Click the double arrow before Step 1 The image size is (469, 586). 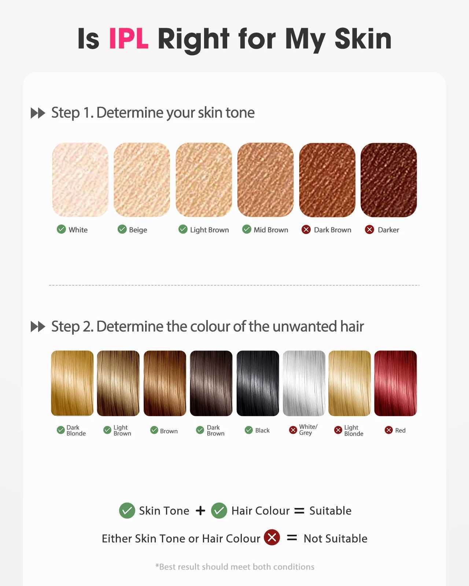[x=38, y=113]
